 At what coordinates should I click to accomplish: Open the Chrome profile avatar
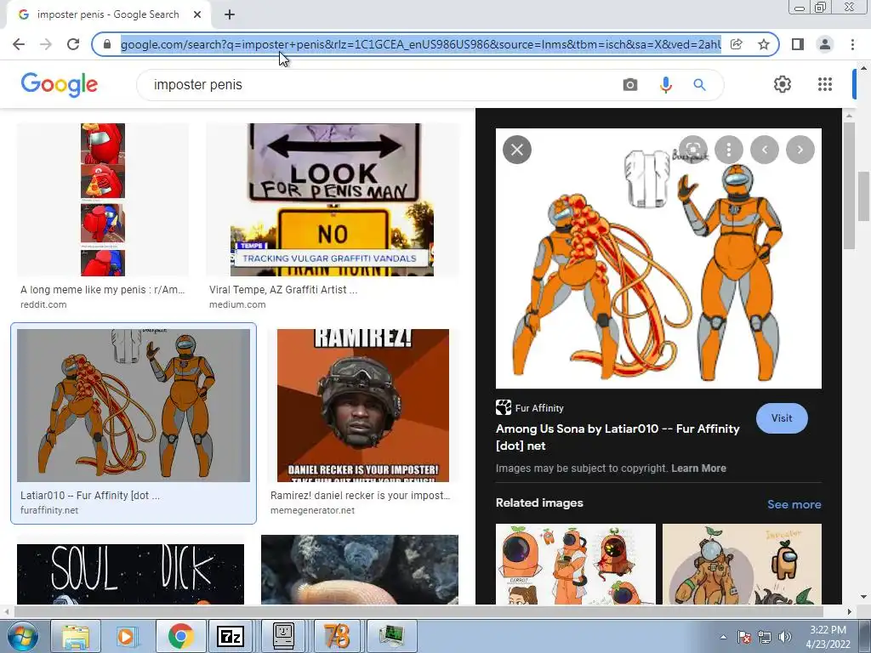tap(825, 44)
